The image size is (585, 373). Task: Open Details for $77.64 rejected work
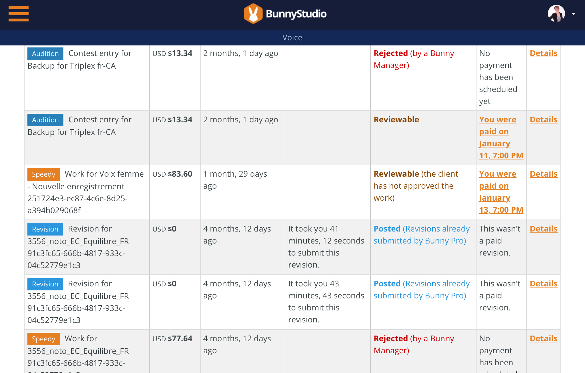click(x=543, y=339)
